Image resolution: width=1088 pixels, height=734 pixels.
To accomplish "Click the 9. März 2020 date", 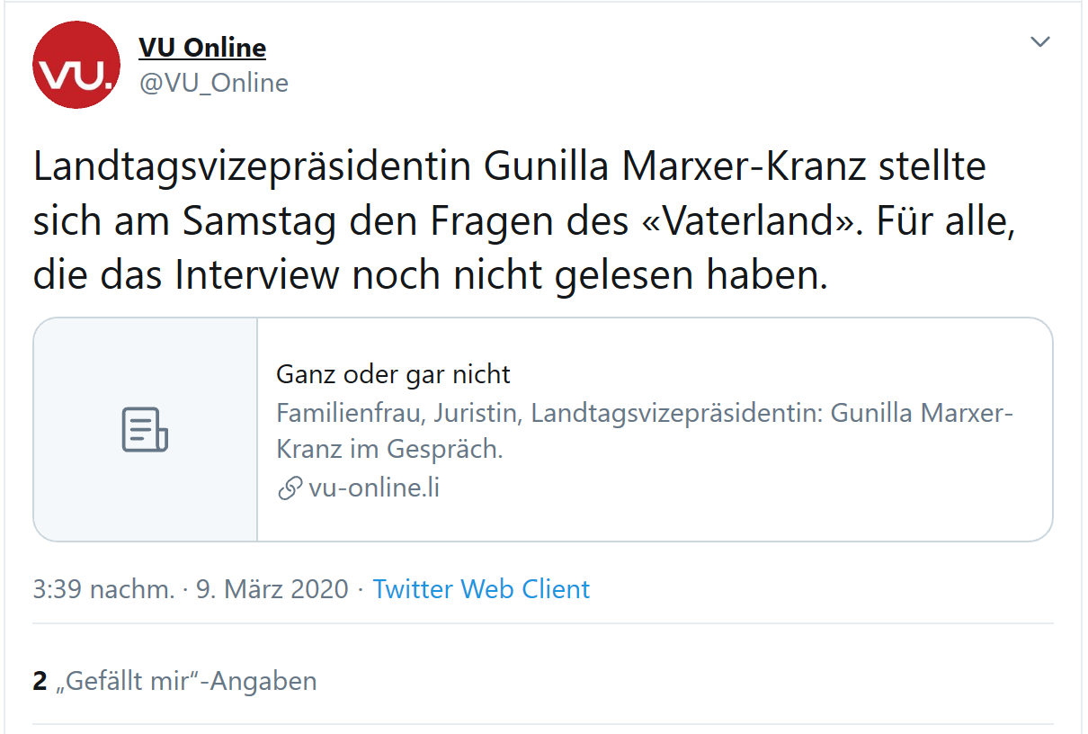I will point(272,589).
